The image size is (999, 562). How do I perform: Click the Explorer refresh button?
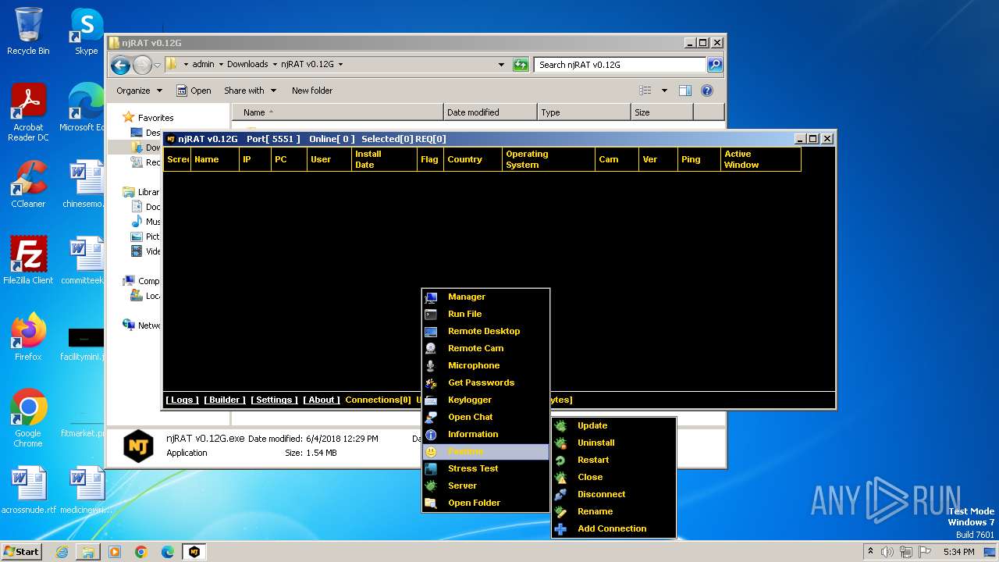coord(521,65)
